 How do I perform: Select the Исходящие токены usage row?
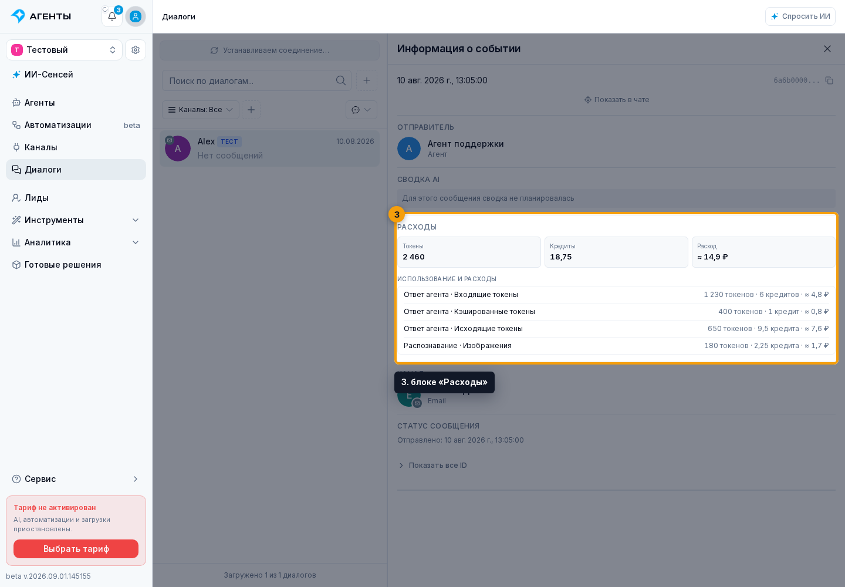(616, 329)
